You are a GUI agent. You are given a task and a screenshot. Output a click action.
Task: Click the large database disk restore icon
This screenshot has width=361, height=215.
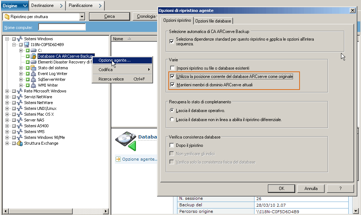tap(126, 141)
